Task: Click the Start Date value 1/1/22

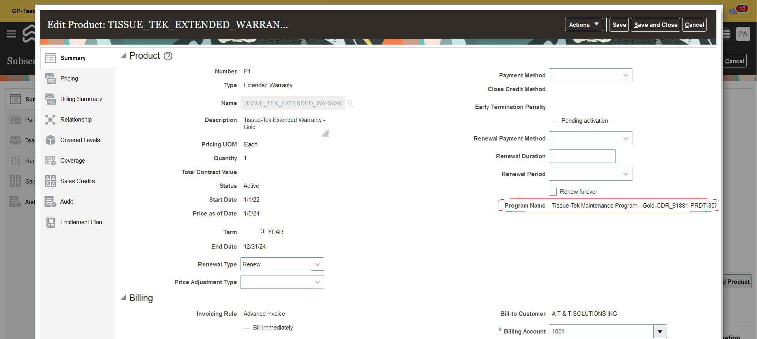Action: coord(252,200)
